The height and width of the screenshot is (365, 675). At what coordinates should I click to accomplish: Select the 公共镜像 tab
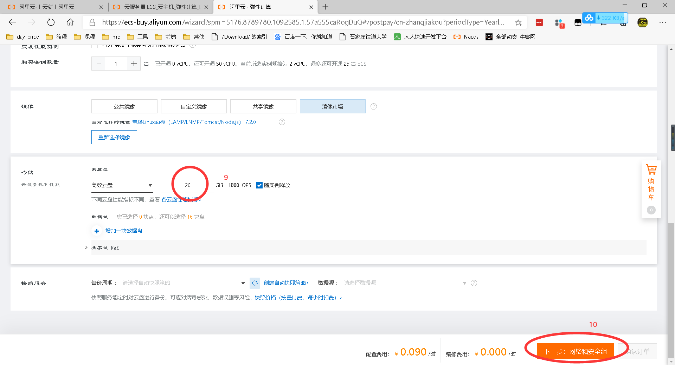click(x=124, y=106)
